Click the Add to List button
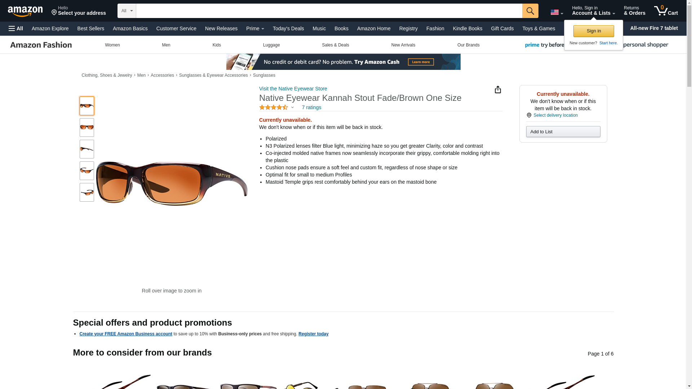The image size is (692, 389). 563,131
